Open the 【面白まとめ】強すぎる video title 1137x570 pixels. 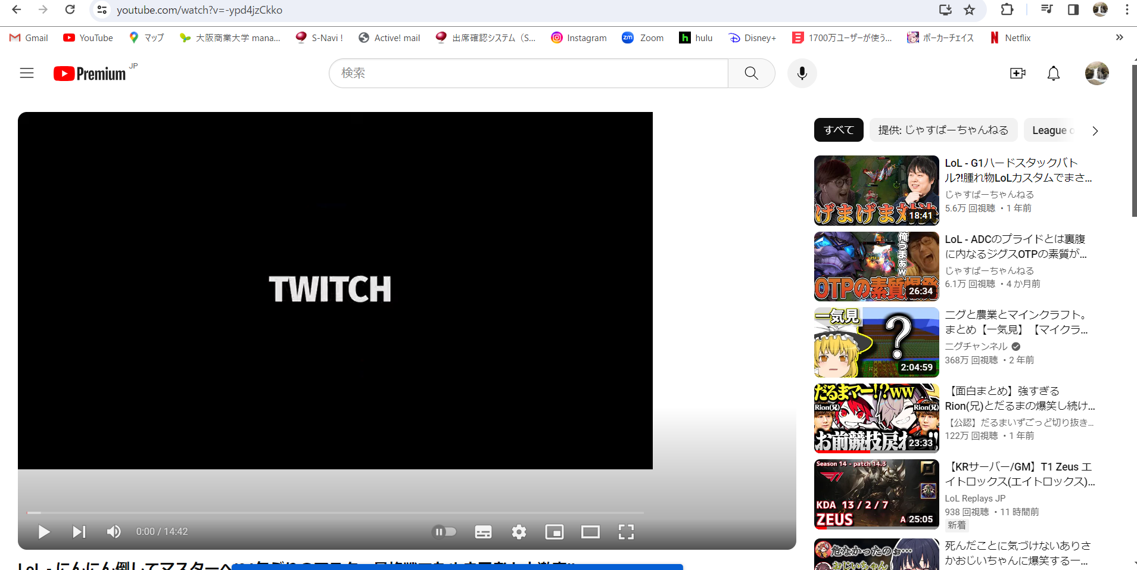coord(1020,398)
